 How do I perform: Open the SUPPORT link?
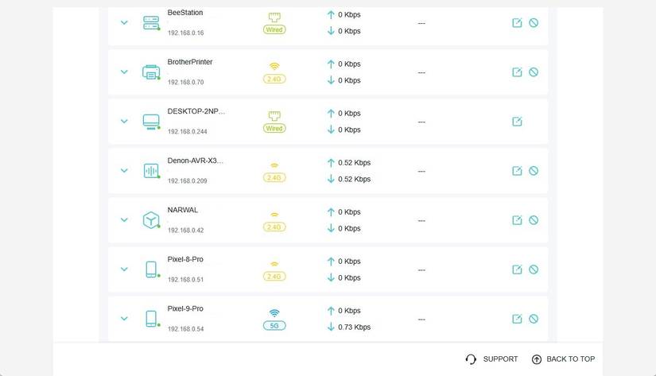coord(491,359)
